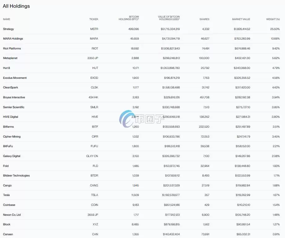This screenshot has width=285, height=238.
Task: Select the COIN ticker symbol
Action: pyautogui.click(x=94, y=205)
